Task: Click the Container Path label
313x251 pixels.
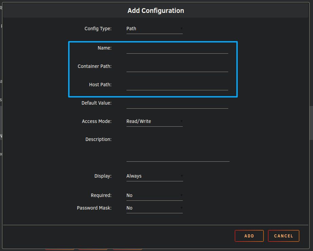Action: [x=95, y=66]
